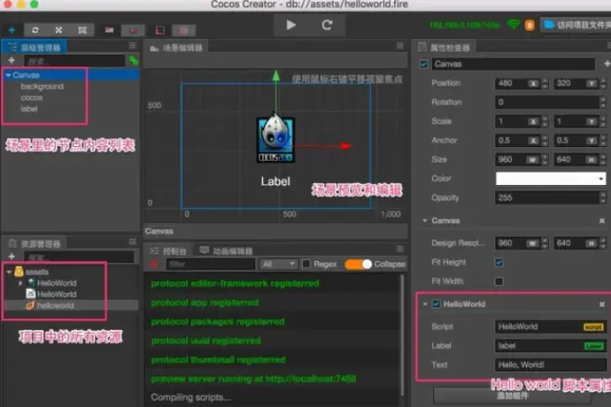Click the Cocos logo sprite in scene
The height and width of the screenshot is (407, 611).
point(276,140)
